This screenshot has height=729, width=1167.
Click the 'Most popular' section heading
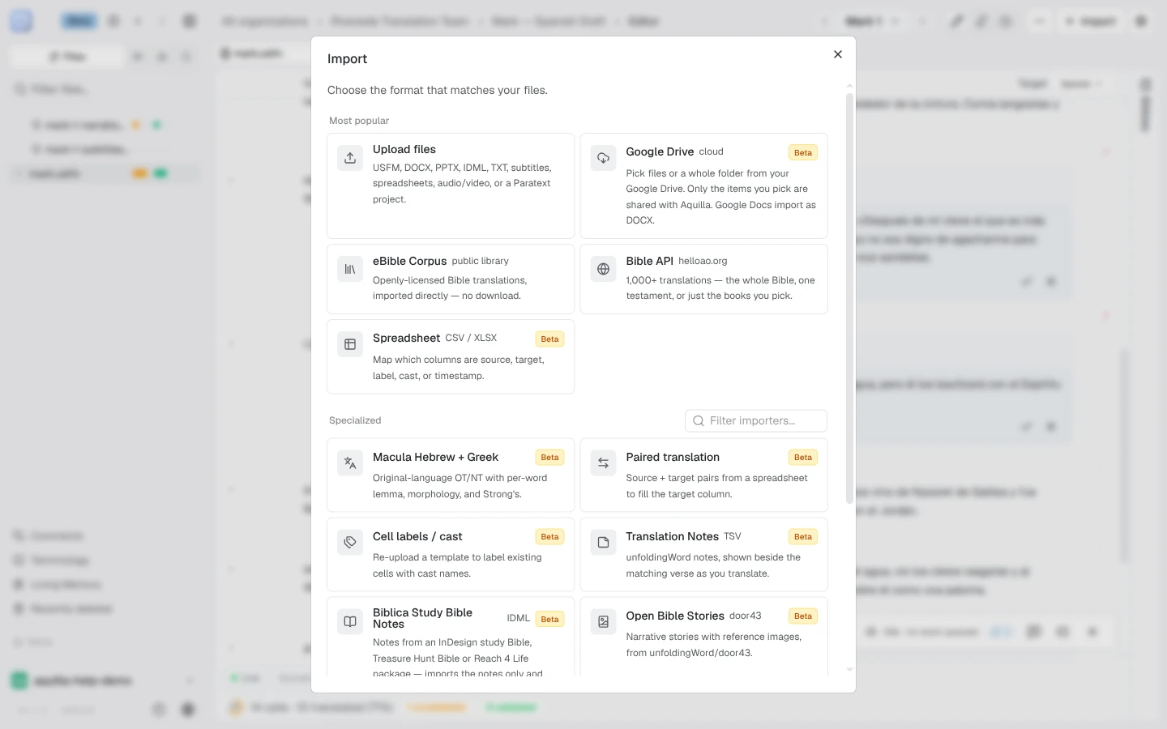click(359, 121)
